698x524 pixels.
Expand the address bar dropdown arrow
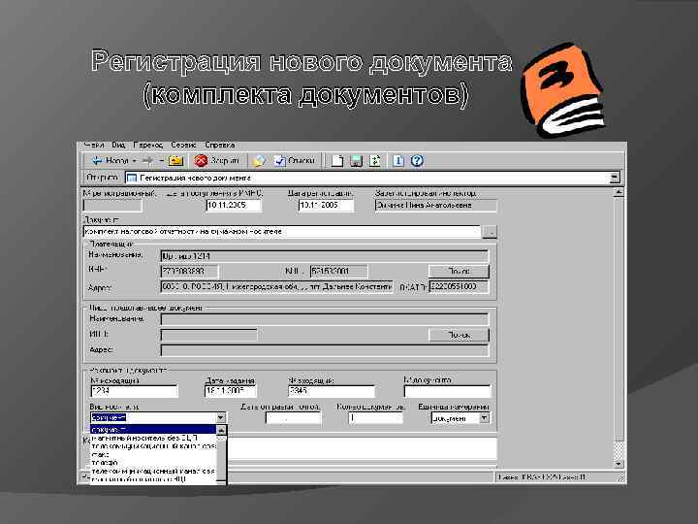click(615, 178)
